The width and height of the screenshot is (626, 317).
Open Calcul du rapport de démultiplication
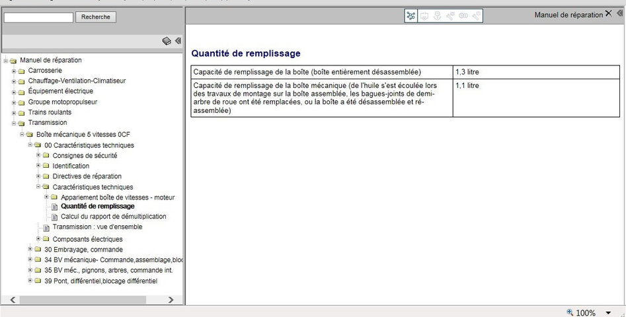[114, 217]
